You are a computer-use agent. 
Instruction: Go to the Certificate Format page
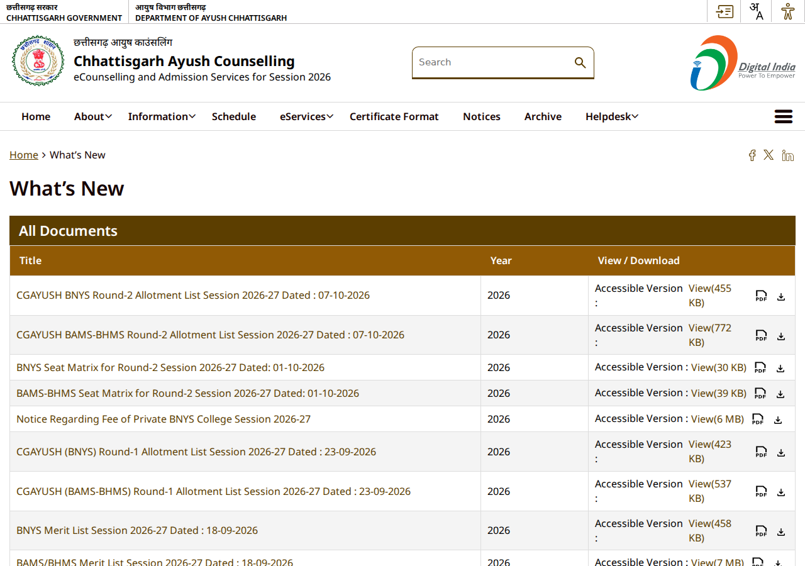point(394,116)
